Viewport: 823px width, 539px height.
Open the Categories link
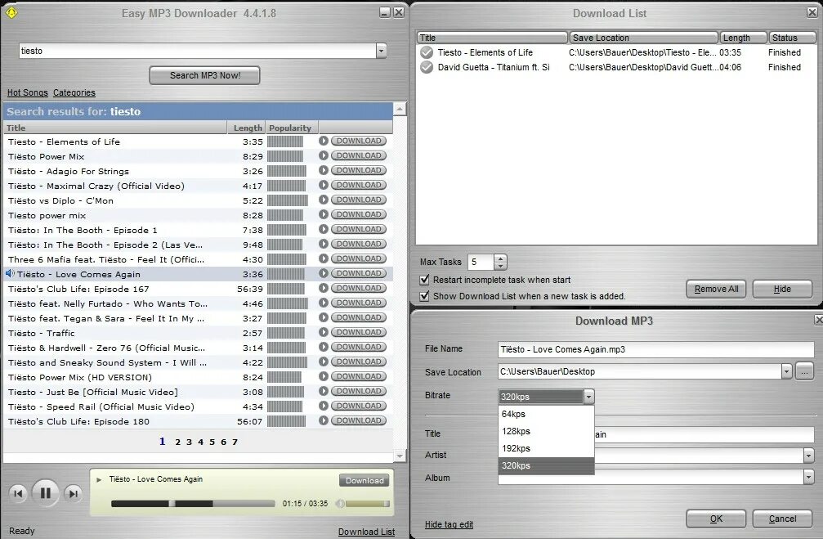pyautogui.click(x=74, y=92)
